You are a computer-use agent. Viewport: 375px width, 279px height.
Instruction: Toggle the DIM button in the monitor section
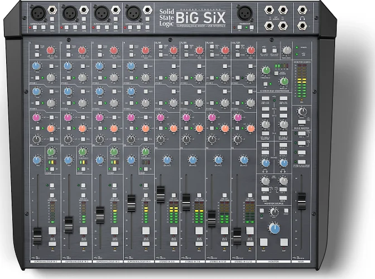264,242
